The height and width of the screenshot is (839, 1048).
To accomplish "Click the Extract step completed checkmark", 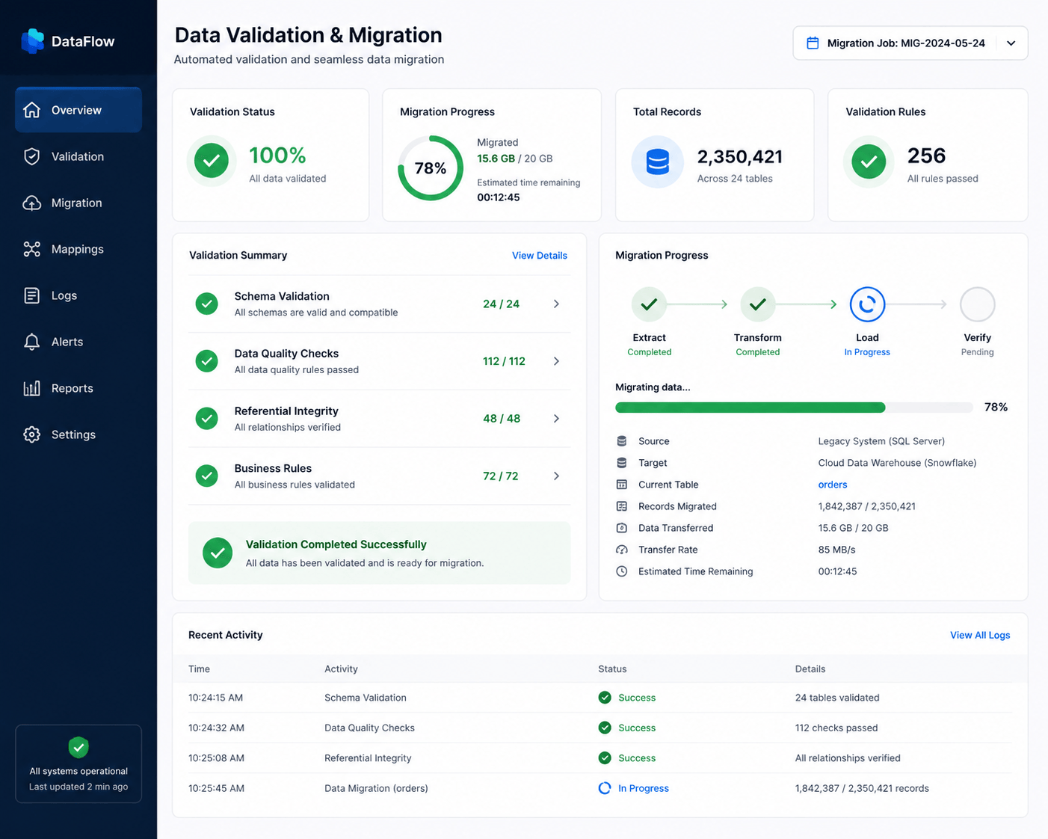I will [x=649, y=304].
